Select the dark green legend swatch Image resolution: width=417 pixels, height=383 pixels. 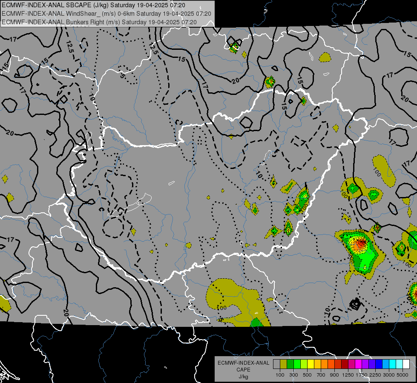click(290, 364)
